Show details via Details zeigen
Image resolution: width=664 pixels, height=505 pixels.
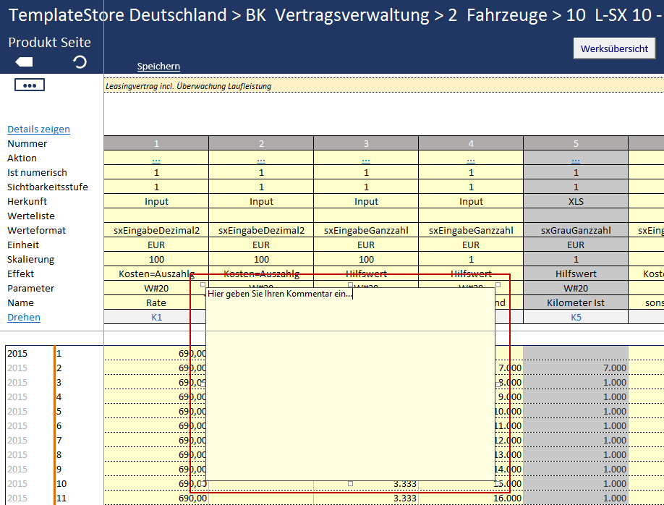point(38,130)
